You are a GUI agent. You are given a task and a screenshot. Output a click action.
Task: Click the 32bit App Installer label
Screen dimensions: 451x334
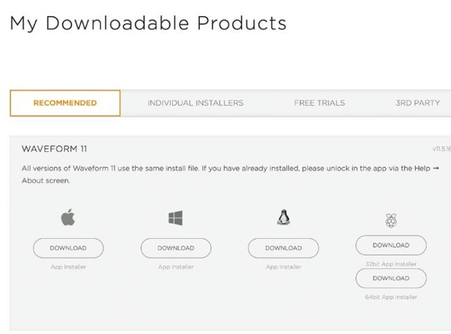[x=391, y=264]
